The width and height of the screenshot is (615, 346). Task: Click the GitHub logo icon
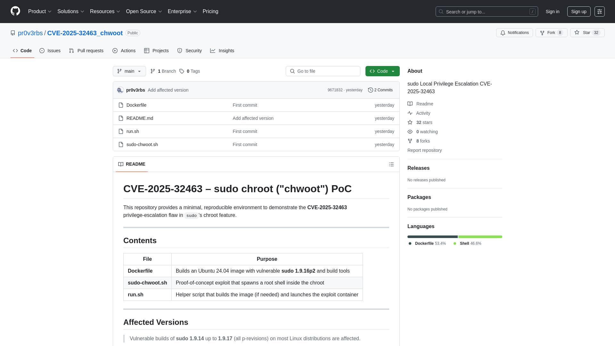coord(15,11)
